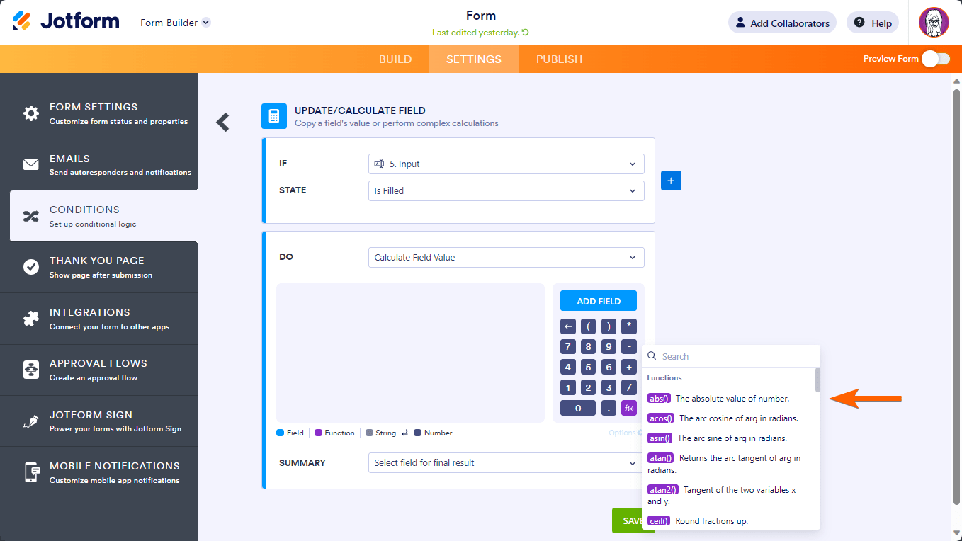
Task: Click the number 9 key
Action: pyautogui.click(x=609, y=347)
